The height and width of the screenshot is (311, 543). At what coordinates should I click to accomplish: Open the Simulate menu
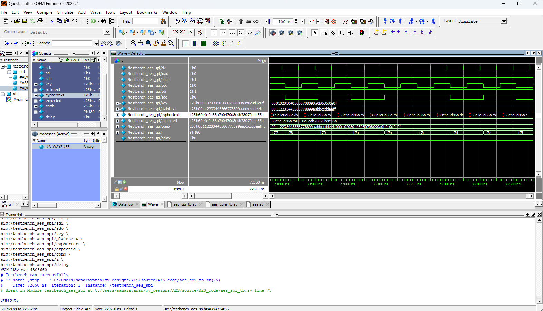(65, 12)
